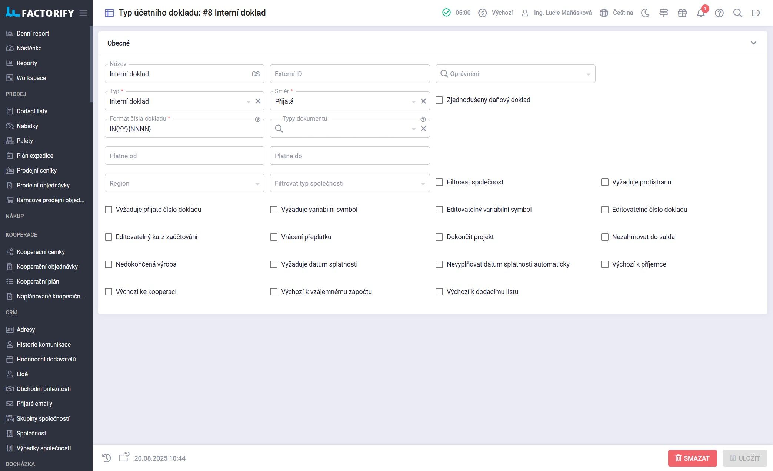
Task: Focus the Externí ID input field
Action: tap(350, 74)
